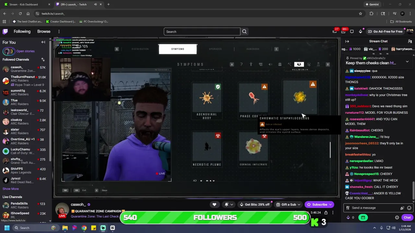Click the Twitch search input field
Image resolution: width=415 pixels, height=233 pixels.
[x=202, y=31]
